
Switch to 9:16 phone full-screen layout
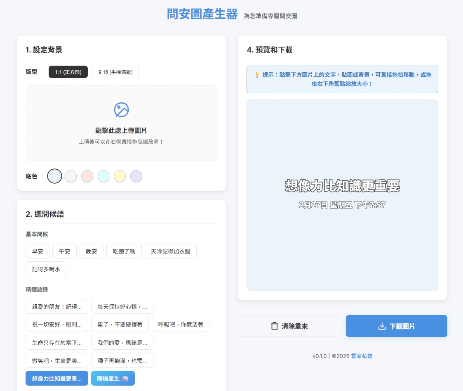pos(115,72)
